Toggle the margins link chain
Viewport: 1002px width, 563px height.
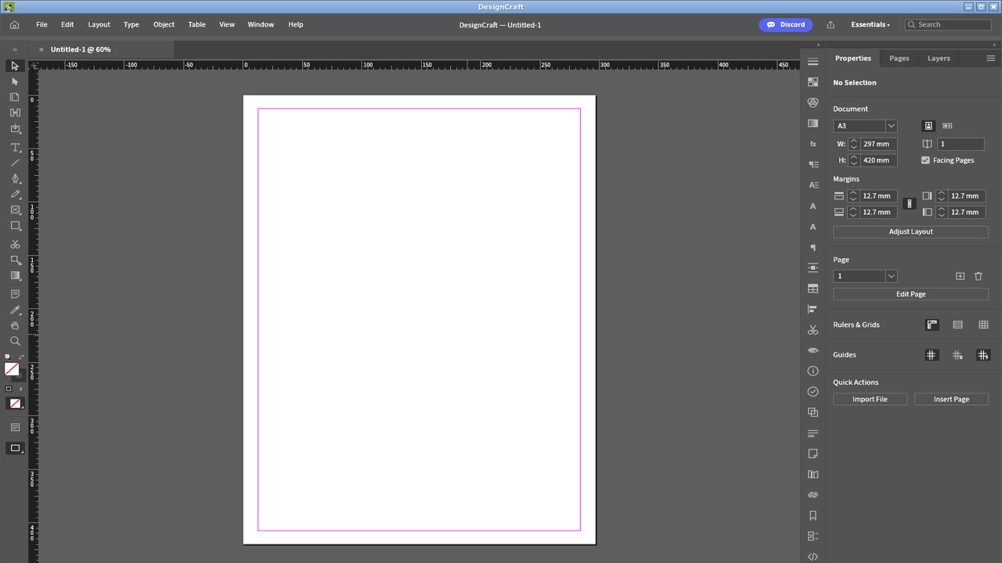click(x=909, y=204)
